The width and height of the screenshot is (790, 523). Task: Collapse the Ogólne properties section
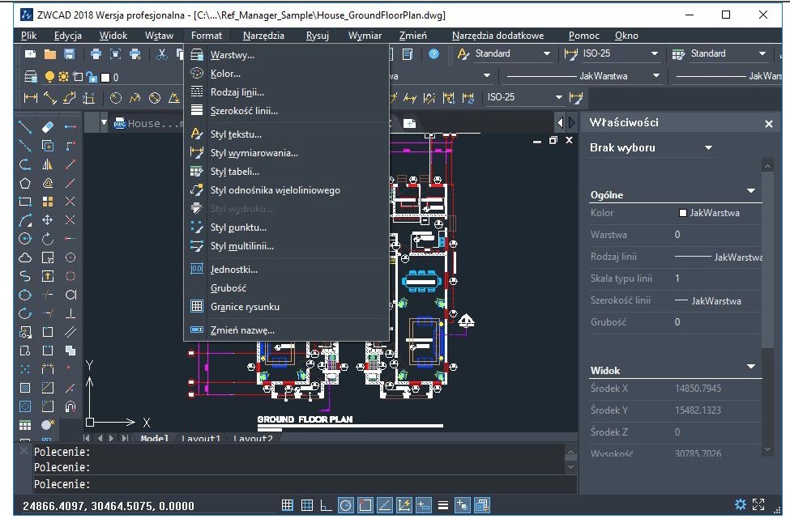tap(751, 191)
